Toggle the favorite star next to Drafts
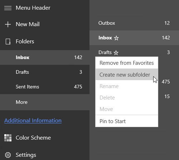This screenshot has height=160, width=179. [x=116, y=53]
